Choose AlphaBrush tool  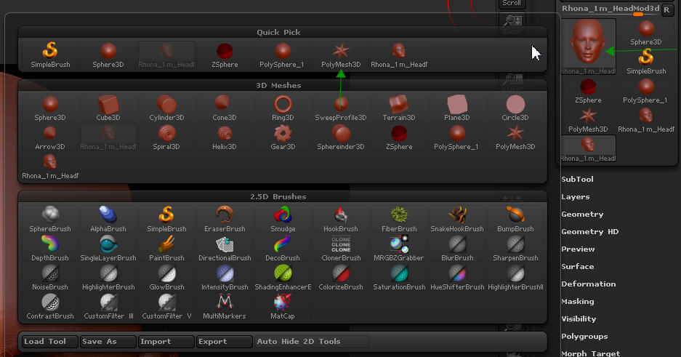tap(108, 220)
